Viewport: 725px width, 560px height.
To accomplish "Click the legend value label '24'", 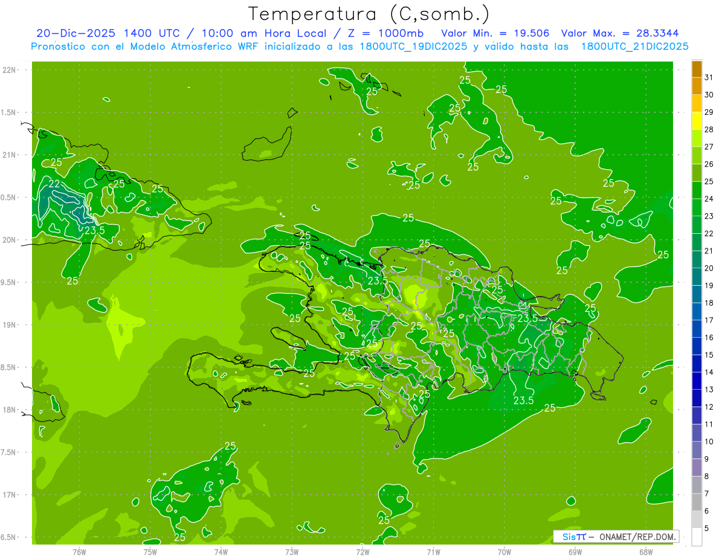I will click(x=709, y=199).
